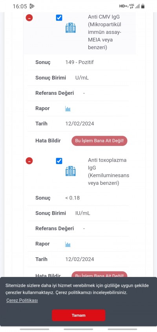The height and width of the screenshot is (332, 157).
Task: Tap the signal strength icon
Action: [x=137, y=6]
